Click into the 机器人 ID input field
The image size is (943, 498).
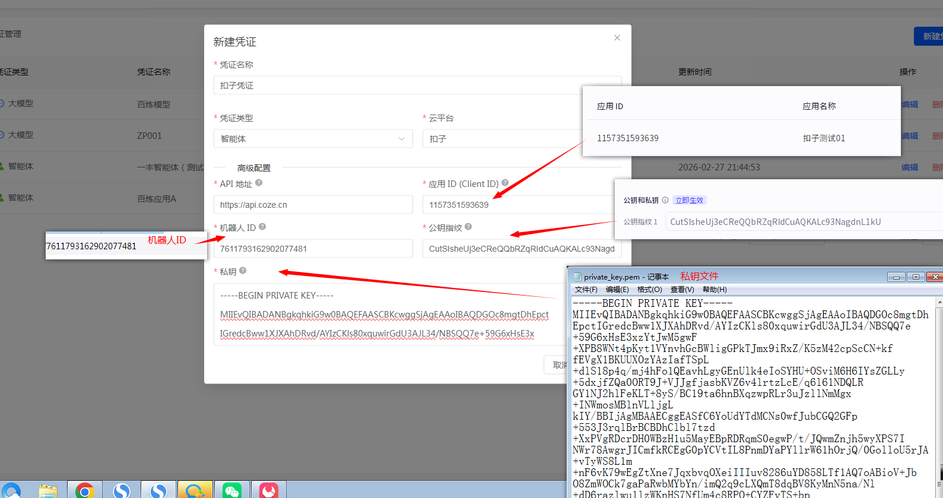point(313,249)
